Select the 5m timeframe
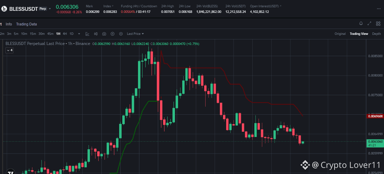This screenshot has width=384, height=174. (x=16, y=34)
